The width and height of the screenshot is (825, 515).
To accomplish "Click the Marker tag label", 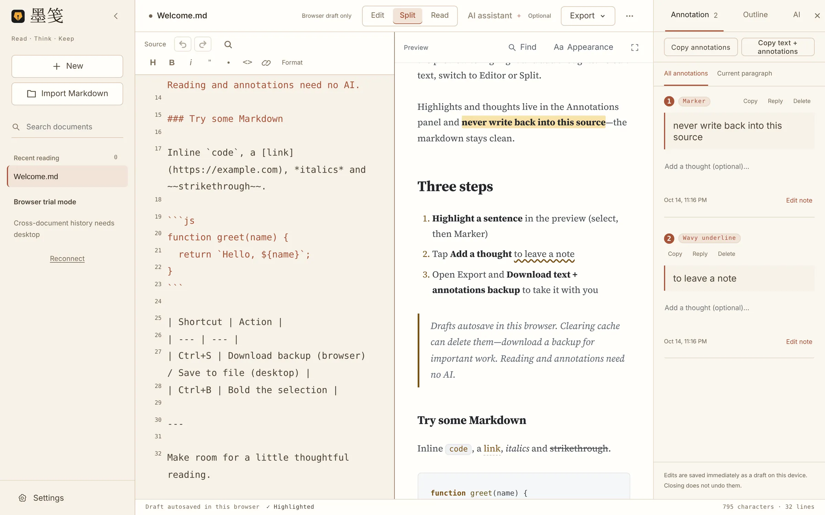I will [x=694, y=101].
